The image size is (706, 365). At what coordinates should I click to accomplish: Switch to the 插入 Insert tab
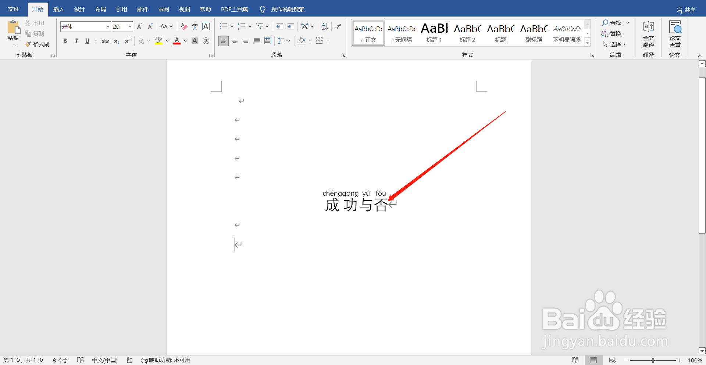(58, 9)
